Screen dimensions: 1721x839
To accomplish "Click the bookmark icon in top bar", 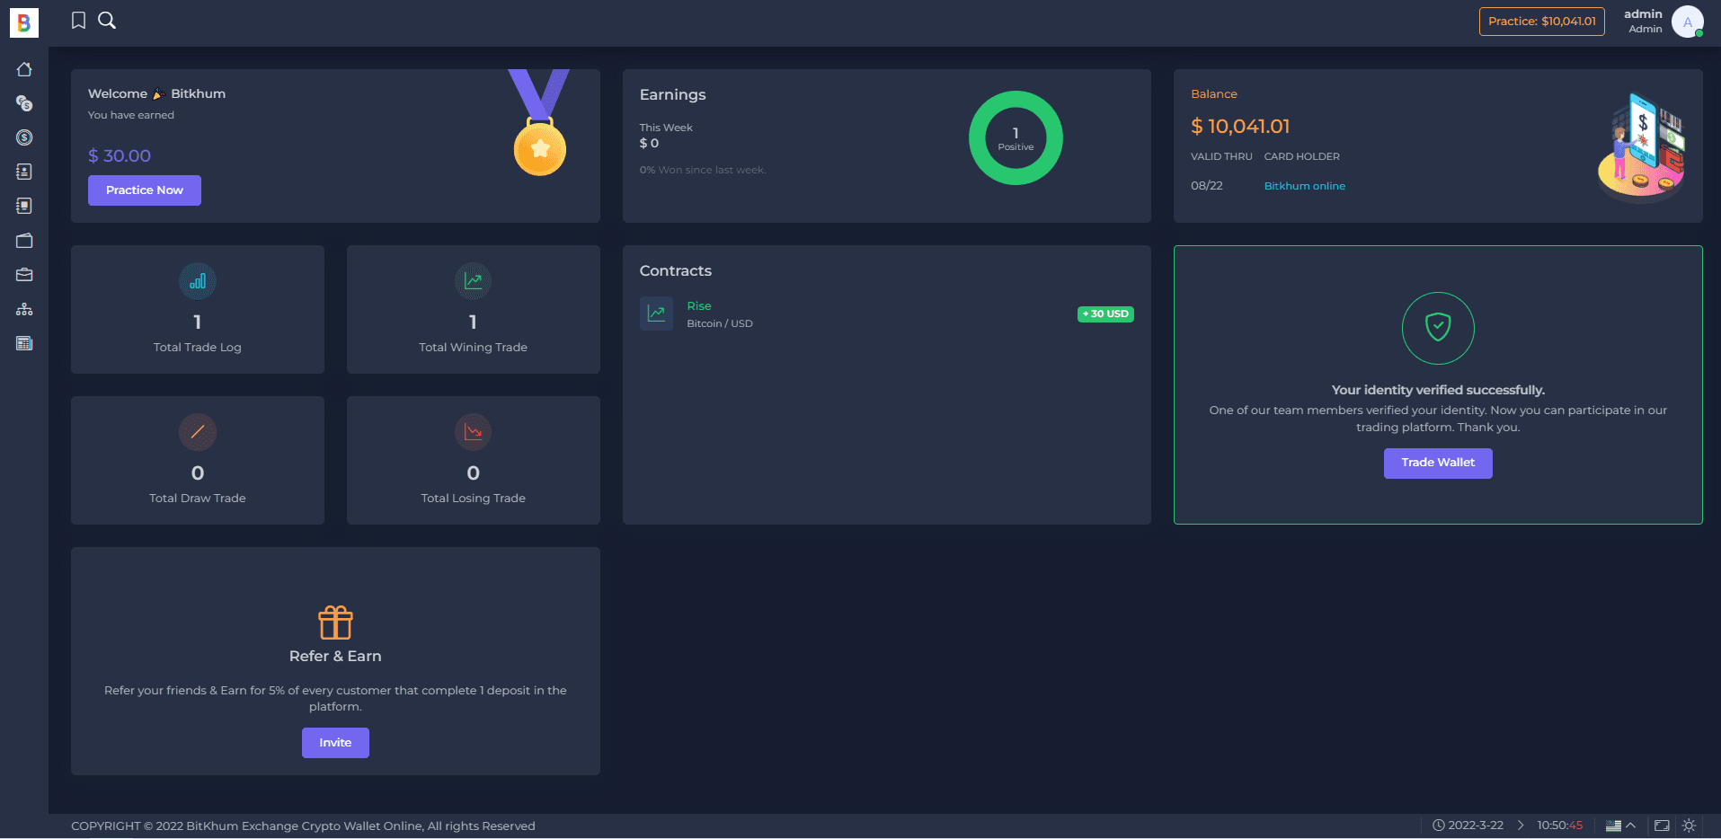I will point(79,21).
